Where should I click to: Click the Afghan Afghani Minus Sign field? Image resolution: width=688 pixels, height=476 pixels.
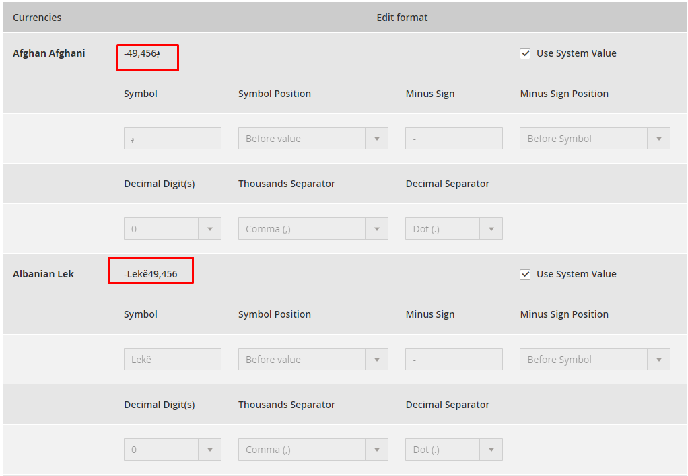coord(454,139)
